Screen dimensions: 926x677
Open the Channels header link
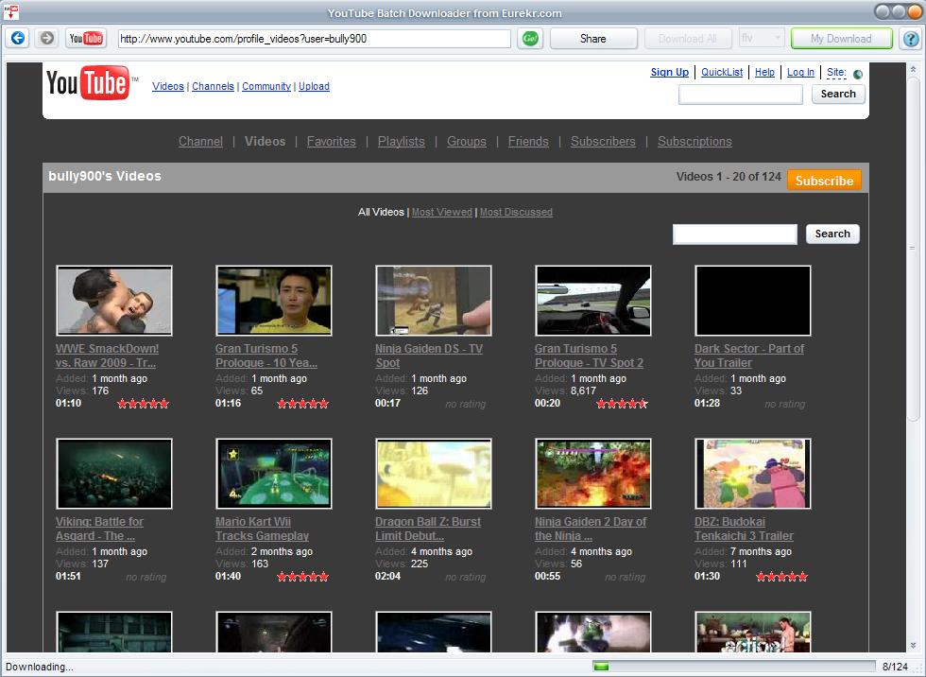pos(213,86)
